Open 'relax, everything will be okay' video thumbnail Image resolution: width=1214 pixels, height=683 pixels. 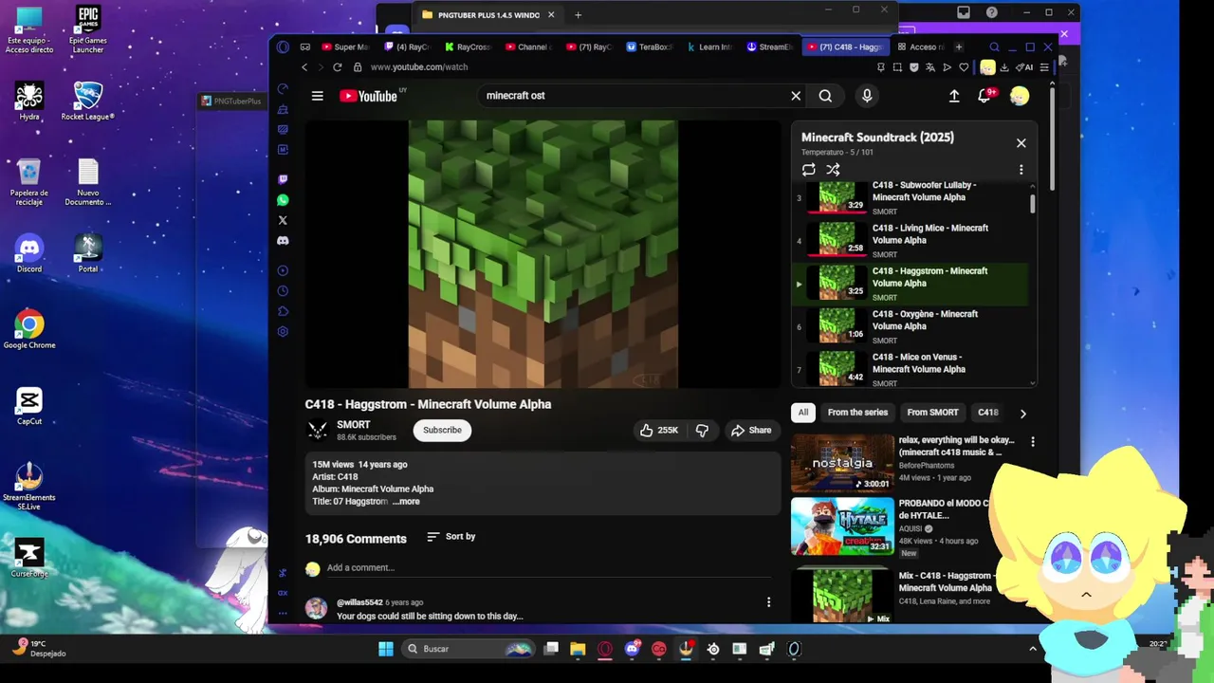tap(842, 463)
